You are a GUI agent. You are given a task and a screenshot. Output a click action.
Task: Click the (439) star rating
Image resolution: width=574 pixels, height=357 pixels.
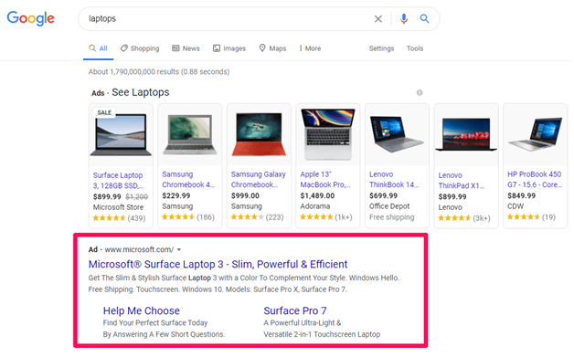119,218
